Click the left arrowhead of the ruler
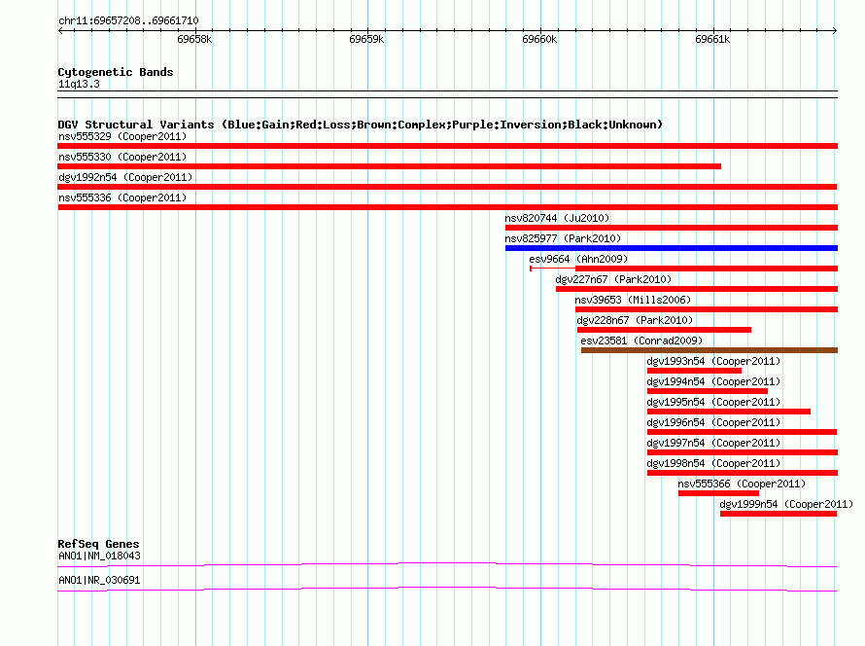 60,30
